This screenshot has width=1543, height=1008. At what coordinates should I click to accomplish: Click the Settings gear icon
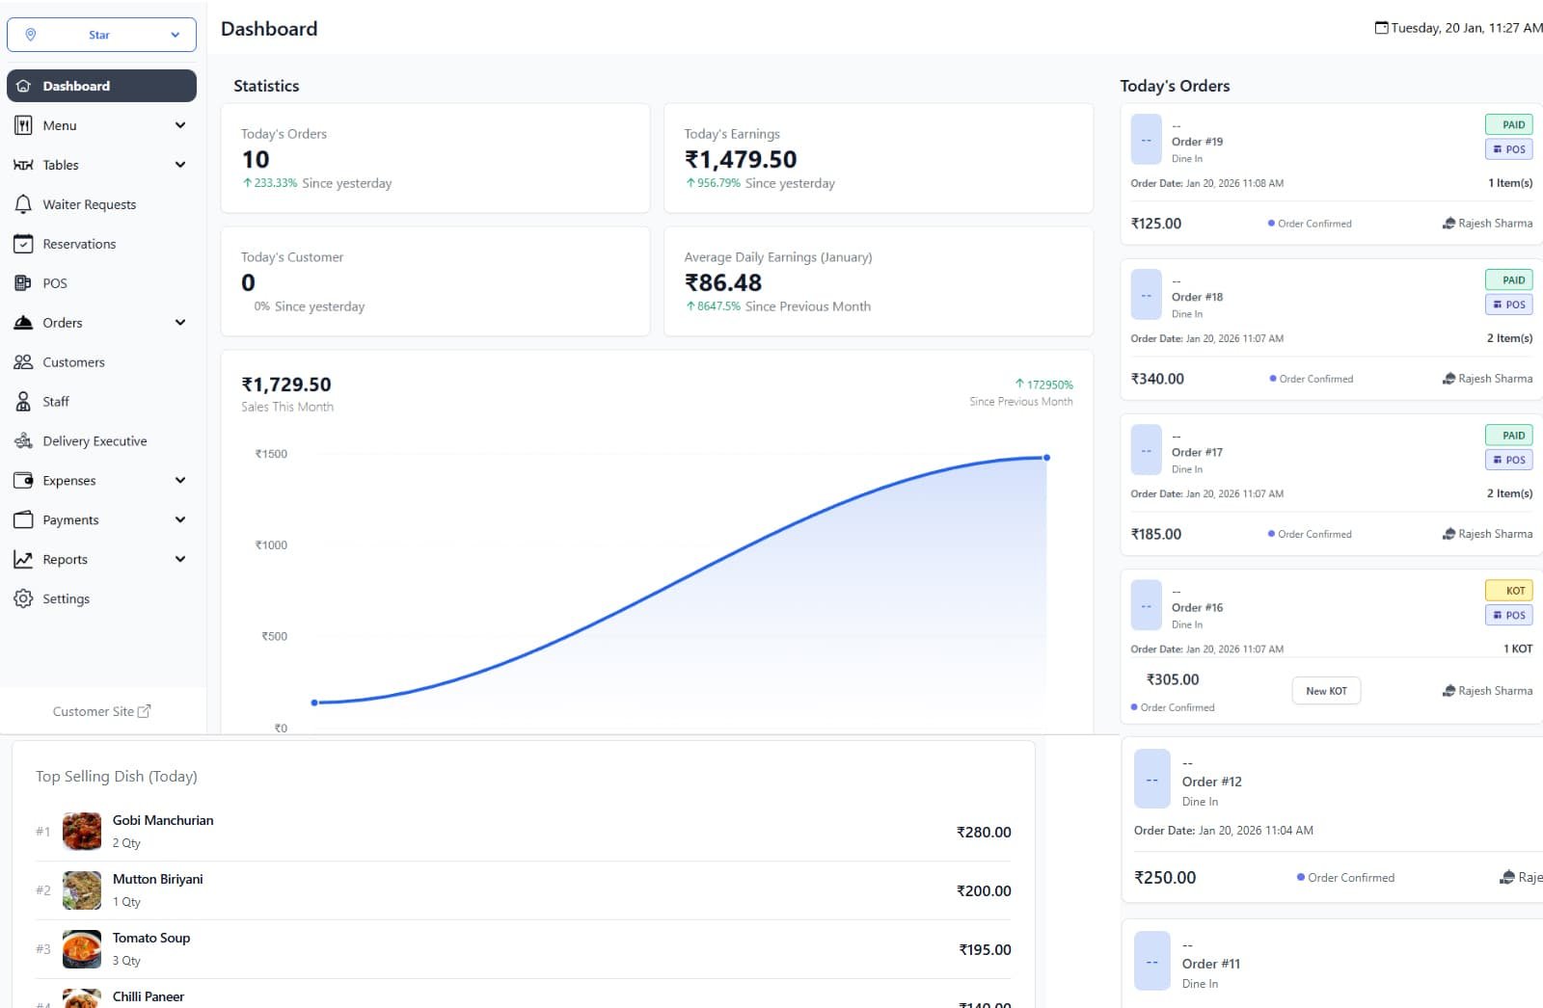point(23,598)
